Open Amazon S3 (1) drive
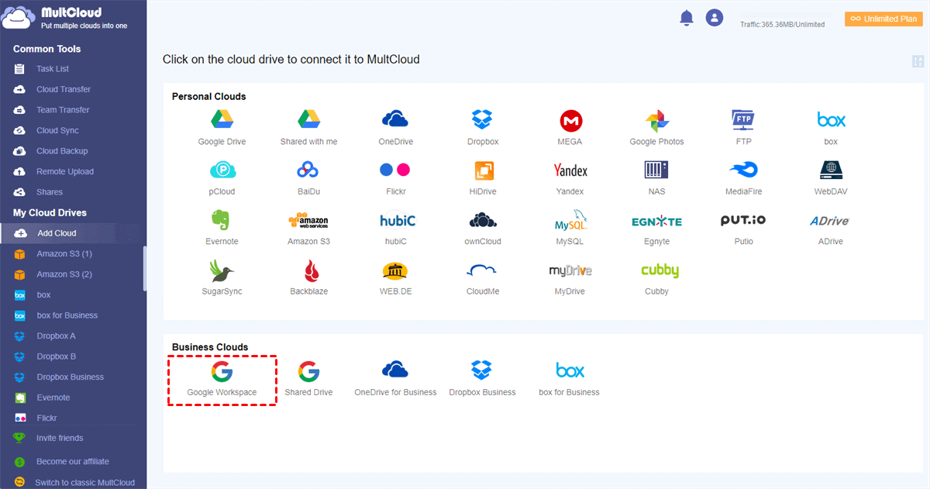The width and height of the screenshot is (930, 489). tap(64, 253)
